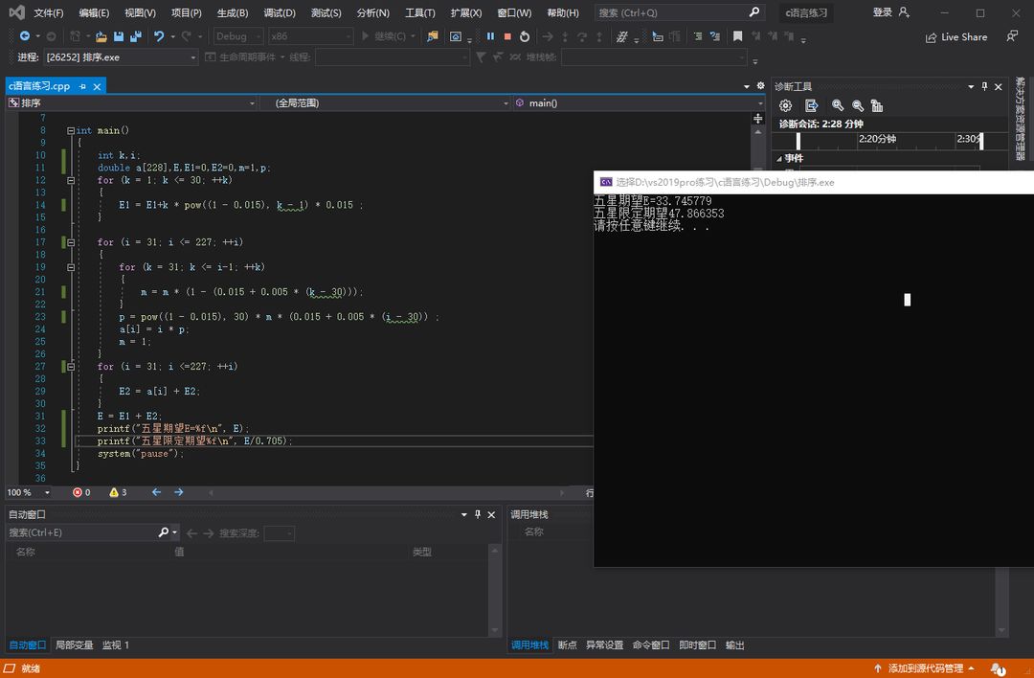Viewport: 1034px width, 678px height.
Task: Go to next issue with right arrow
Action: (179, 492)
